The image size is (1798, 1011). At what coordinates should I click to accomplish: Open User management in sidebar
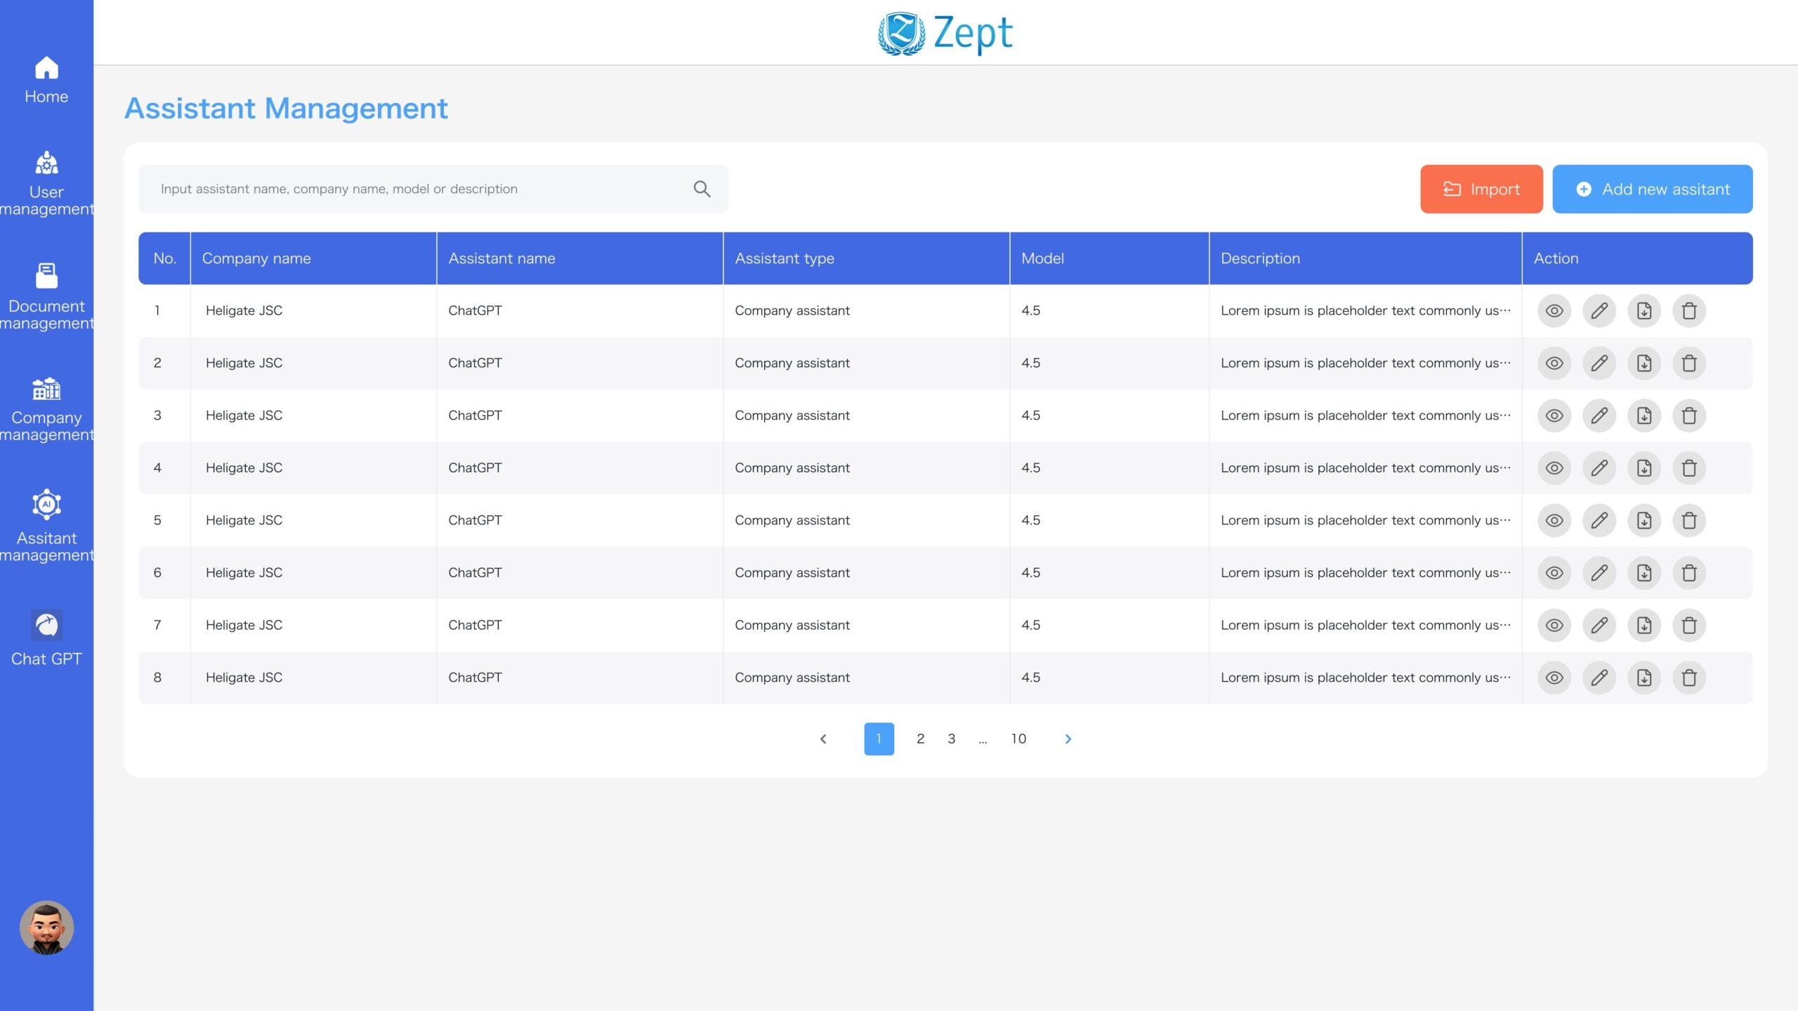(x=46, y=184)
